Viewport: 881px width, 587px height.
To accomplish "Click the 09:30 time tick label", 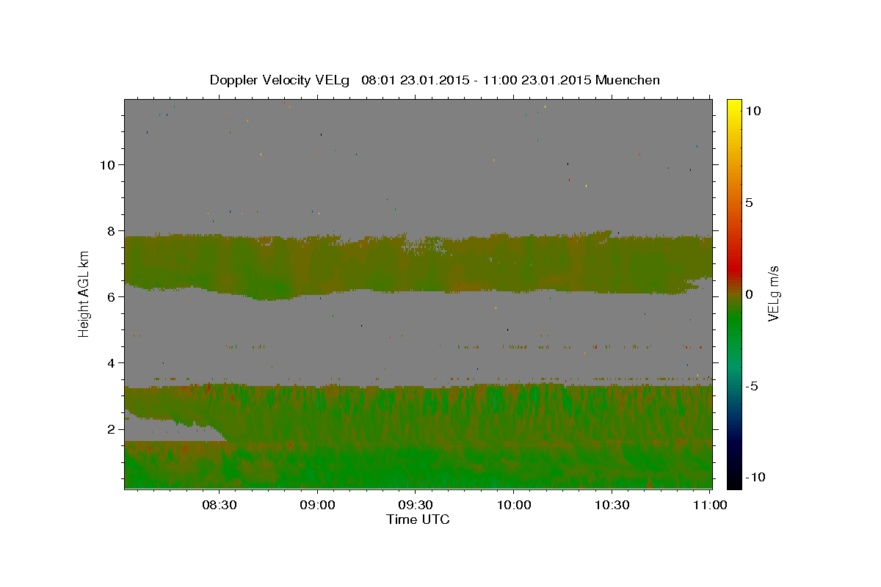I will (x=416, y=505).
